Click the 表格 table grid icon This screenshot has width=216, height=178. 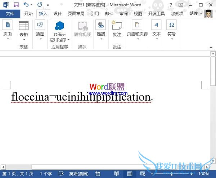tap(23, 26)
